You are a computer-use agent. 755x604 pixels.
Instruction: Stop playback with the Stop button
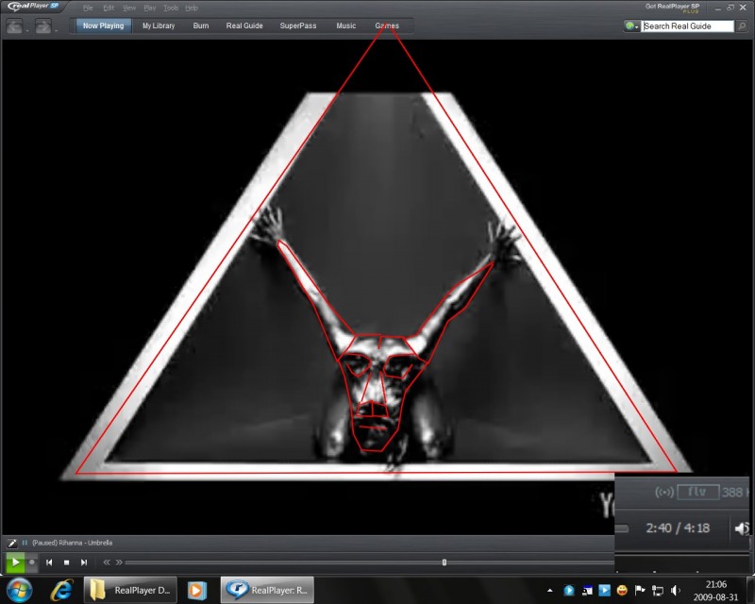pos(66,562)
